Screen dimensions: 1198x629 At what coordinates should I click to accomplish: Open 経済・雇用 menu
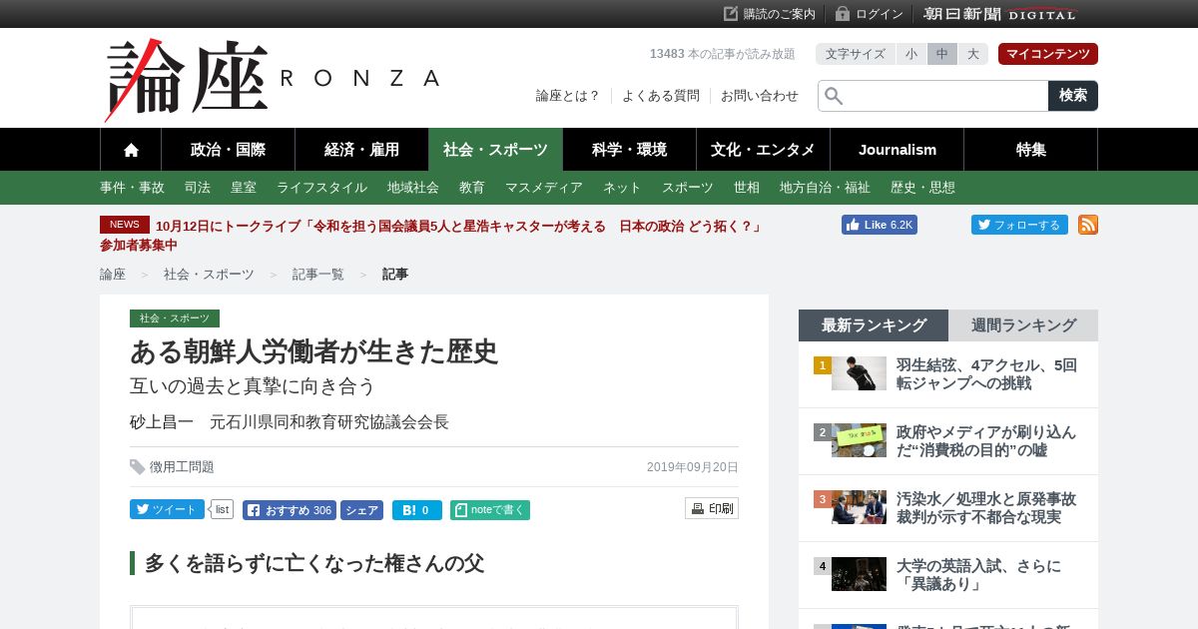[361, 150]
